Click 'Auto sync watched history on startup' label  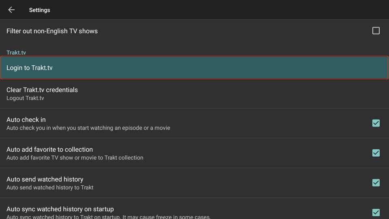tap(60, 209)
